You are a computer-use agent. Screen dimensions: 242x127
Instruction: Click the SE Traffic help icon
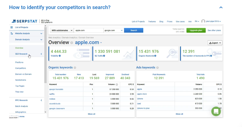(104, 56)
